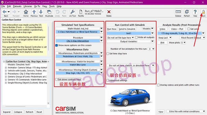Enable Overlay videos and plots checkbox

pos(158,85)
